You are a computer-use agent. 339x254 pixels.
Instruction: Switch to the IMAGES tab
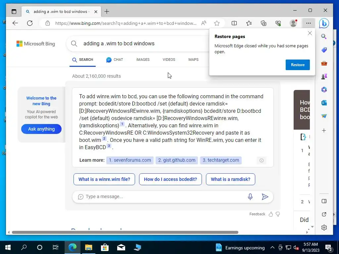pyautogui.click(x=143, y=60)
